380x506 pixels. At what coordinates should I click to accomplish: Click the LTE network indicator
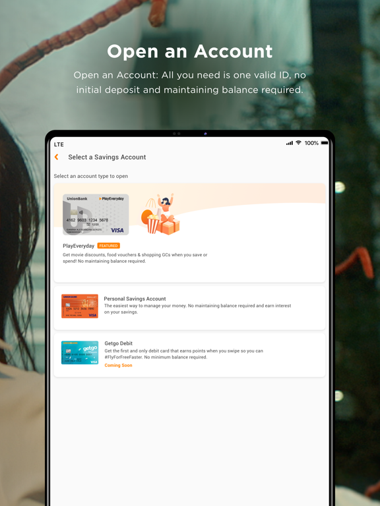[x=59, y=144]
